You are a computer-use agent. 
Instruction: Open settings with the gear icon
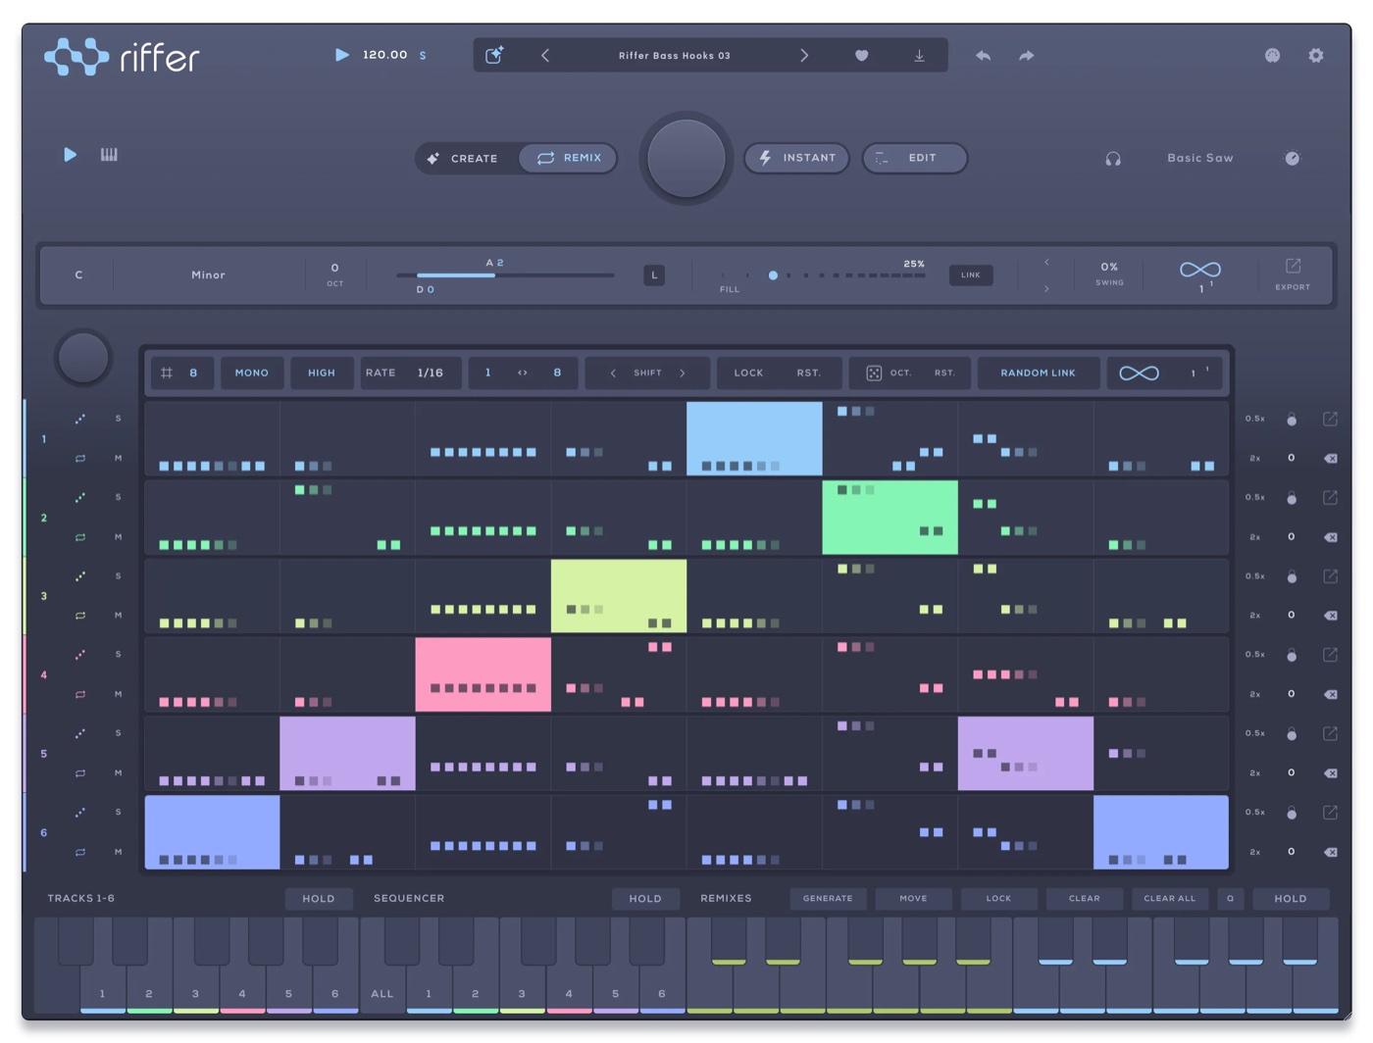point(1316,56)
